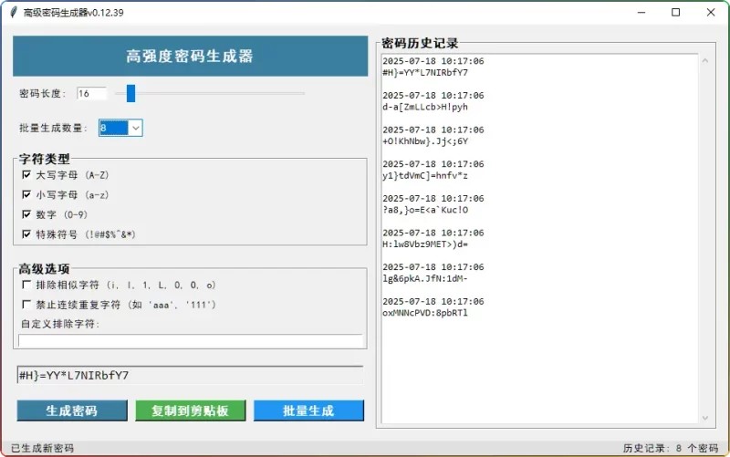
Task: Click the history panel vertical scrollbar
Action: pos(705,237)
